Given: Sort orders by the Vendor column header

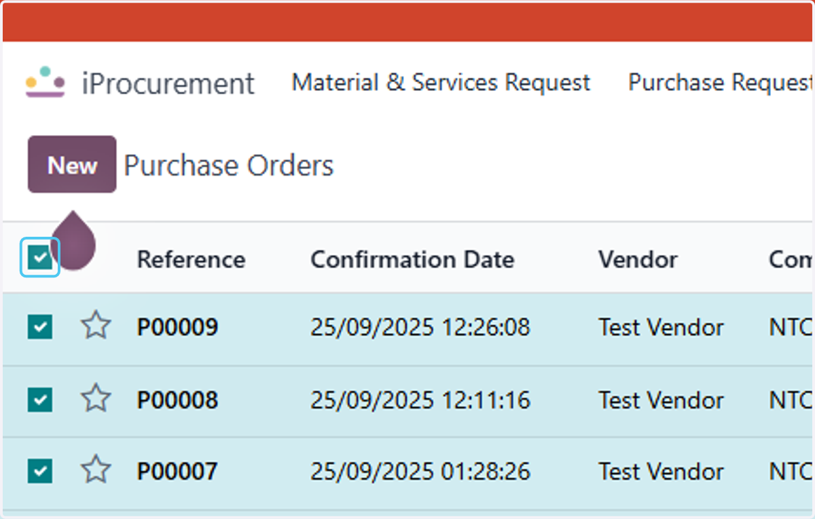Looking at the screenshot, I should pyautogui.click(x=638, y=259).
